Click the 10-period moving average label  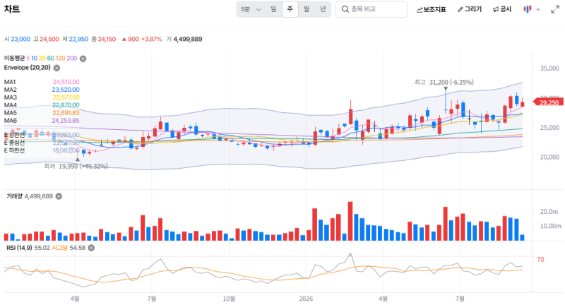34,59
